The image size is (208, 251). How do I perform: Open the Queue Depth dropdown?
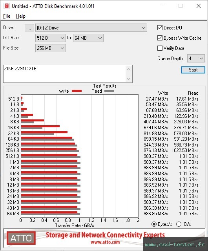196,59
